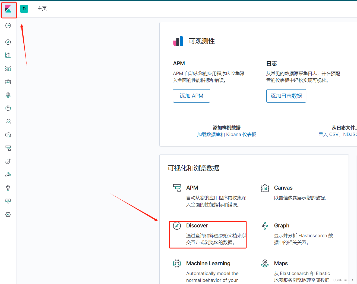Click the APM heading under 可观测性

tap(179, 63)
